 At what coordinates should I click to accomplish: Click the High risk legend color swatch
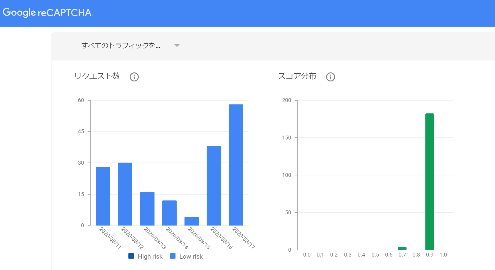coord(131,256)
